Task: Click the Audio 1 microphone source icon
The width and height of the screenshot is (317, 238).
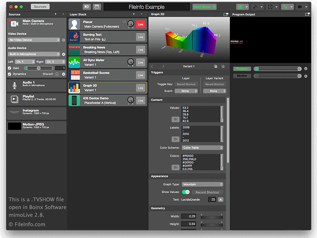Action: pyautogui.click(x=15, y=85)
